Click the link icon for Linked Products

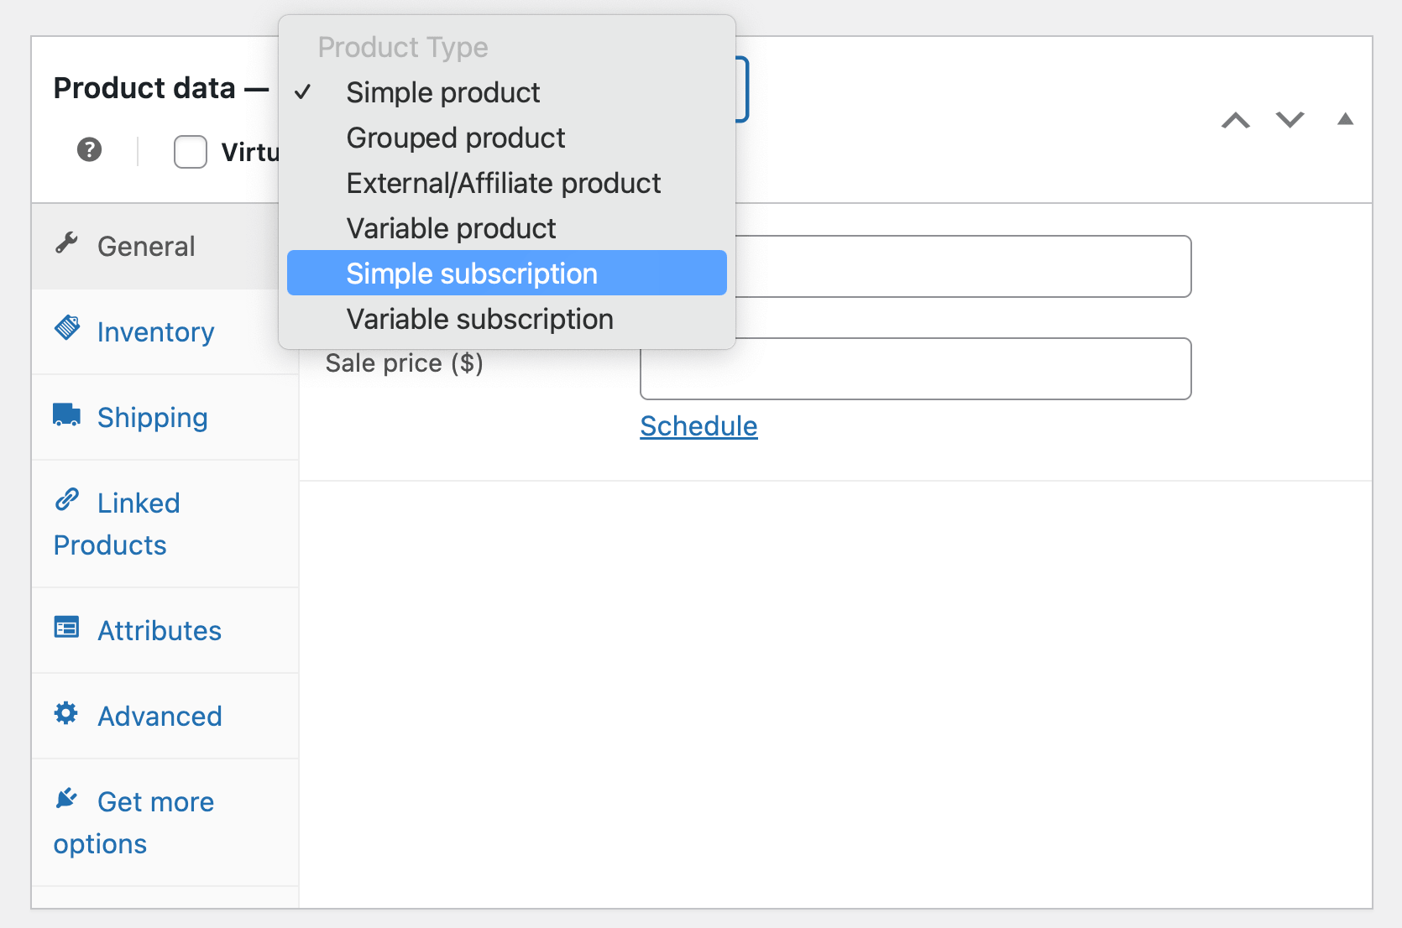point(66,500)
